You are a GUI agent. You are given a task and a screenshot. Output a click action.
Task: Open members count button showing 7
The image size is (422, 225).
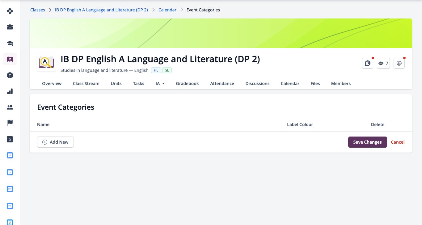(x=383, y=63)
